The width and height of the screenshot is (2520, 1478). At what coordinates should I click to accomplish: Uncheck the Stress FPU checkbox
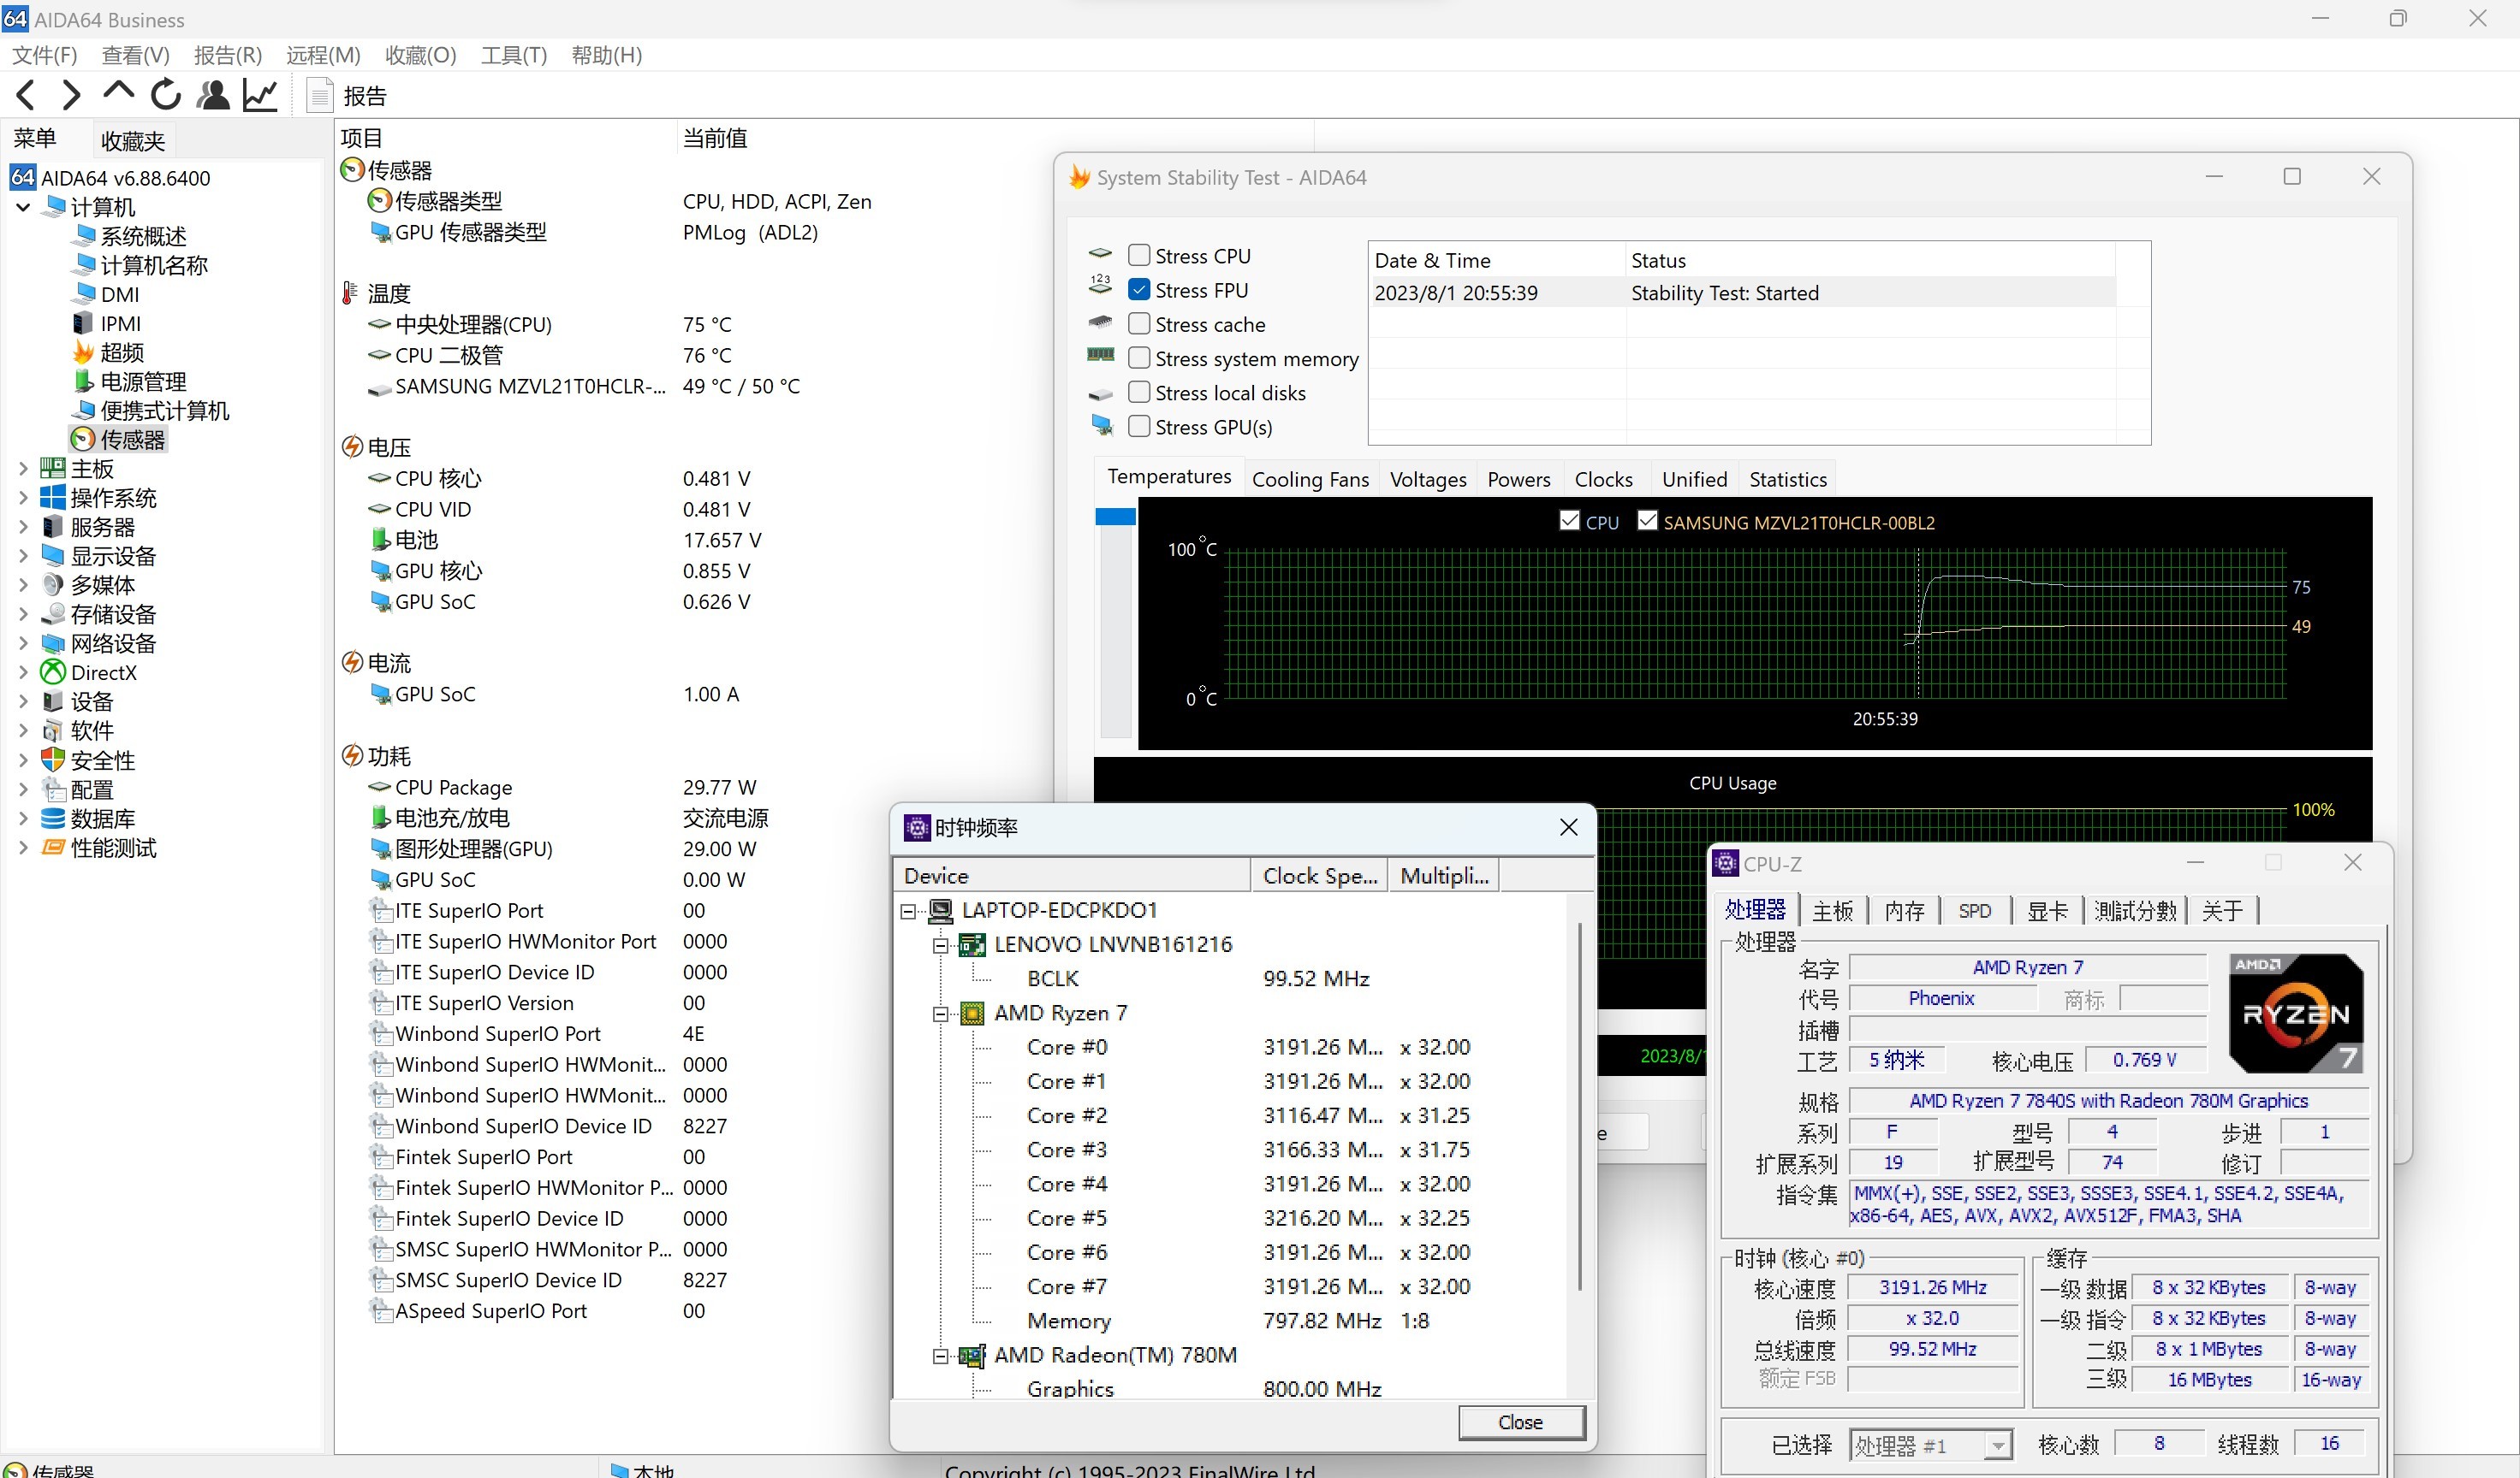1138,290
